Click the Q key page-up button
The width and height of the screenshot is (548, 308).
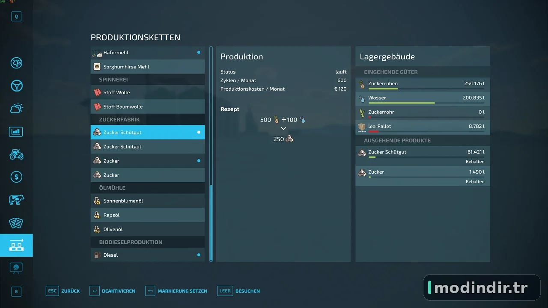point(16,17)
